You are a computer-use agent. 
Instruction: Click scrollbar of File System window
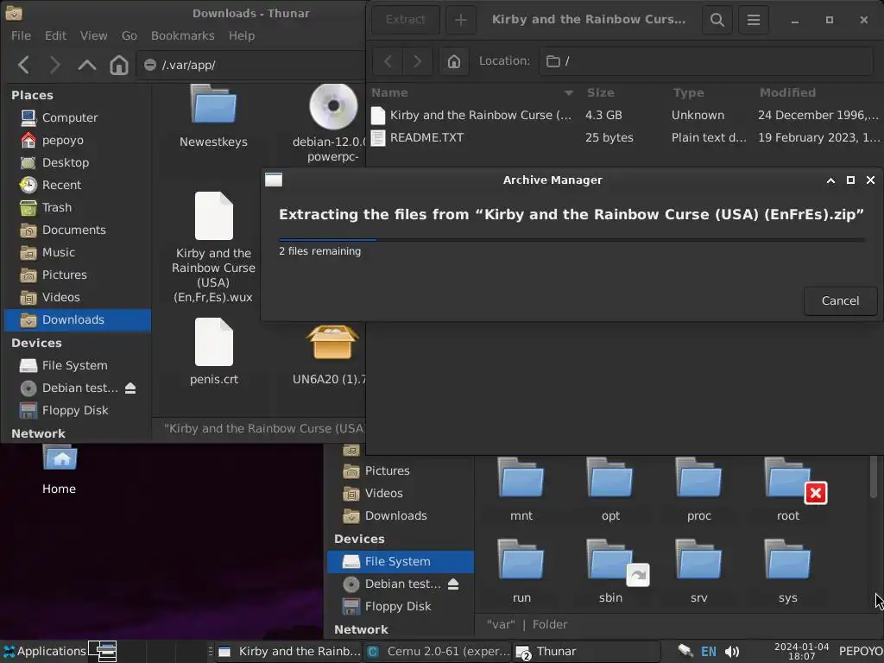tap(874, 477)
